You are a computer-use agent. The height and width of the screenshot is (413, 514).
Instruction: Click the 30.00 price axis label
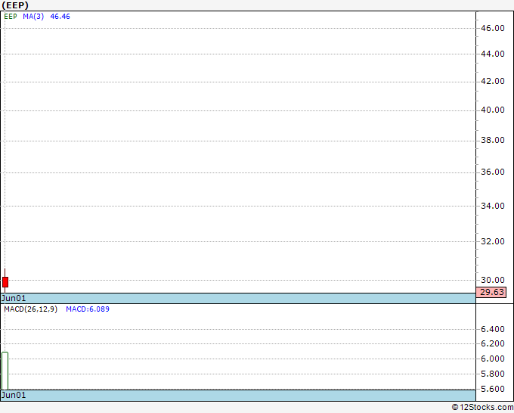(493, 280)
